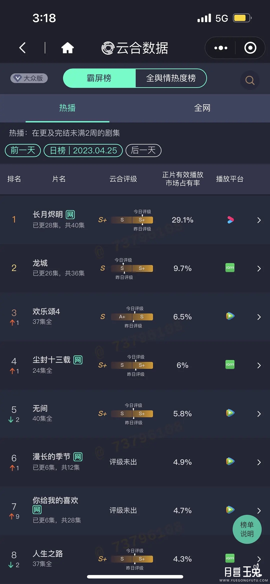Expand details chevron for 长月烬明
Image resolution: width=270 pixels, height=584 pixels.
[x=259, y=220]
